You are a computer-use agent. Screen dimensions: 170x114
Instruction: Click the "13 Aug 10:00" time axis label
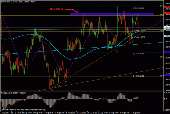(38, 113)
